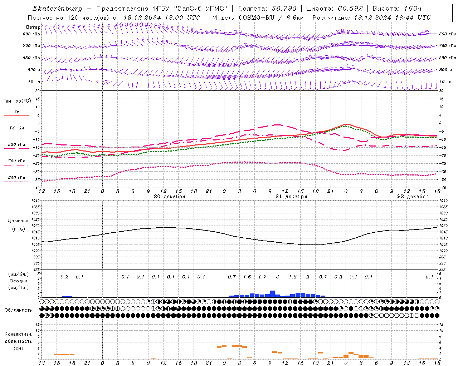Click the 'Ветер' wind panel label
The image size is (458, 366).
(33, 27)
